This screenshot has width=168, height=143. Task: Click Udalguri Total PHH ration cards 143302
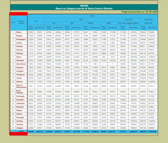(123, 128)
